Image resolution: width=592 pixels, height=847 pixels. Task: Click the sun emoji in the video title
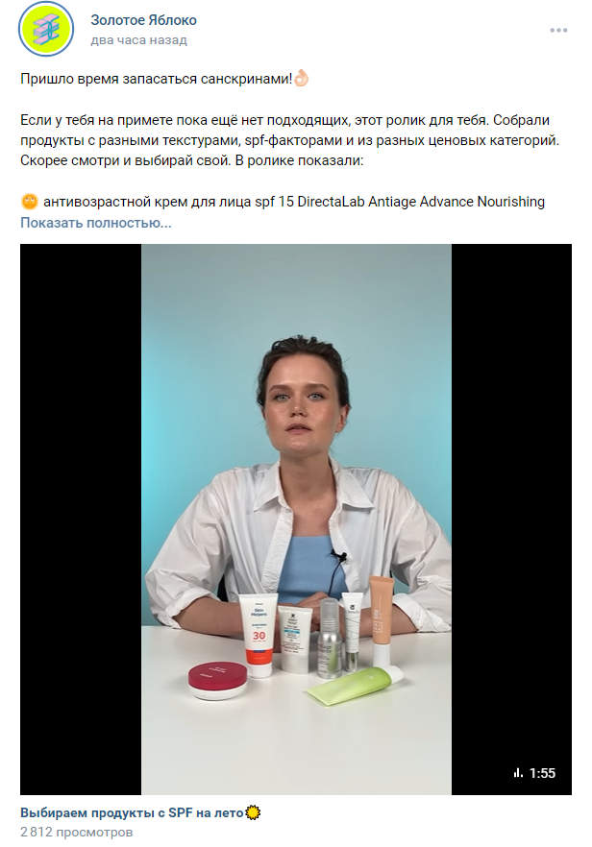253,812
